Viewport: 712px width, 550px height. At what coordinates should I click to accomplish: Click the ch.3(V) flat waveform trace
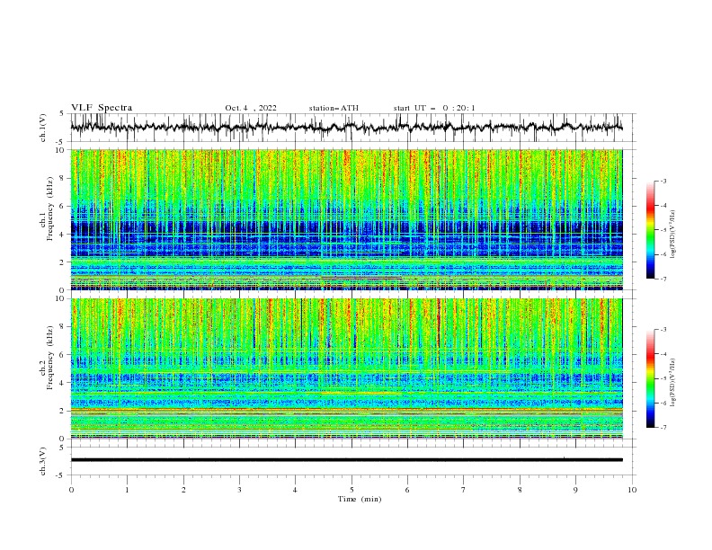347,460
